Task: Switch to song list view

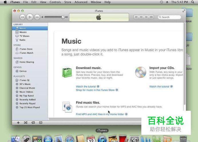Action: (136, 17)
